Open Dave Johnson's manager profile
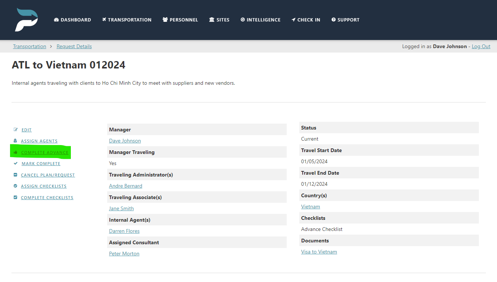The height and width of the screenshot is (282, 497). point(125,141)
